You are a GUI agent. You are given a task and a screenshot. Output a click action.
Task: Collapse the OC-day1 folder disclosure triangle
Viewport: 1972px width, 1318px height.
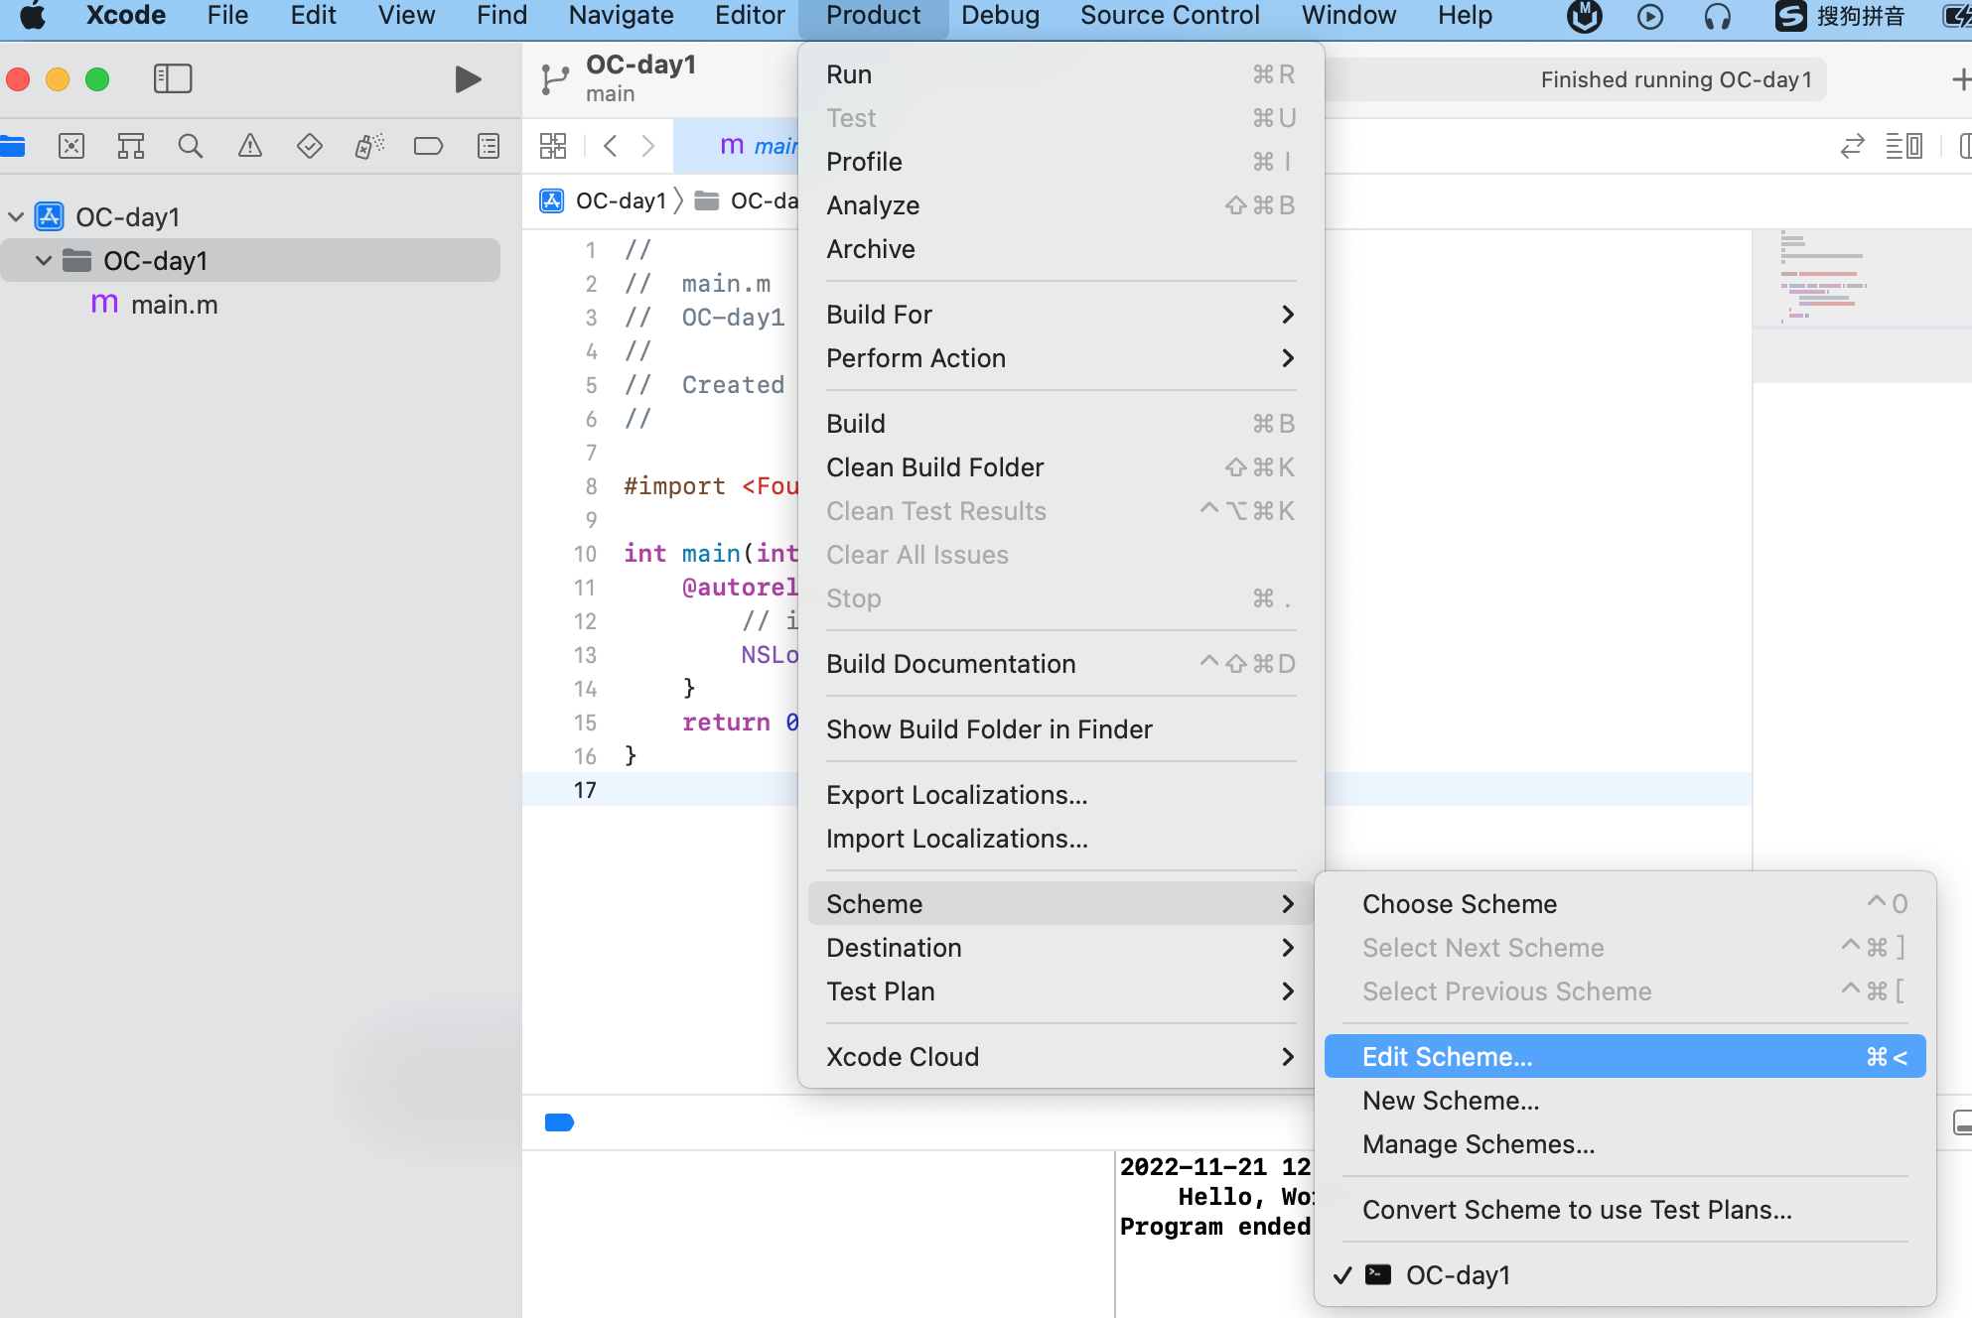pos(44,261)
